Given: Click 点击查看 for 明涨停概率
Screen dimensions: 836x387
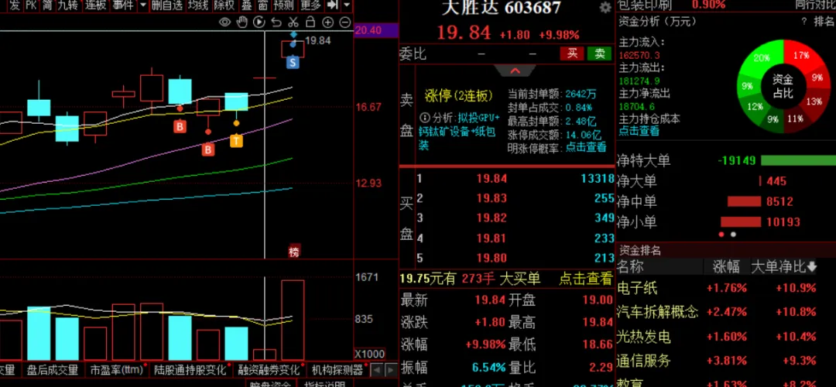Looking at the screenshot, I should [586, 147].
